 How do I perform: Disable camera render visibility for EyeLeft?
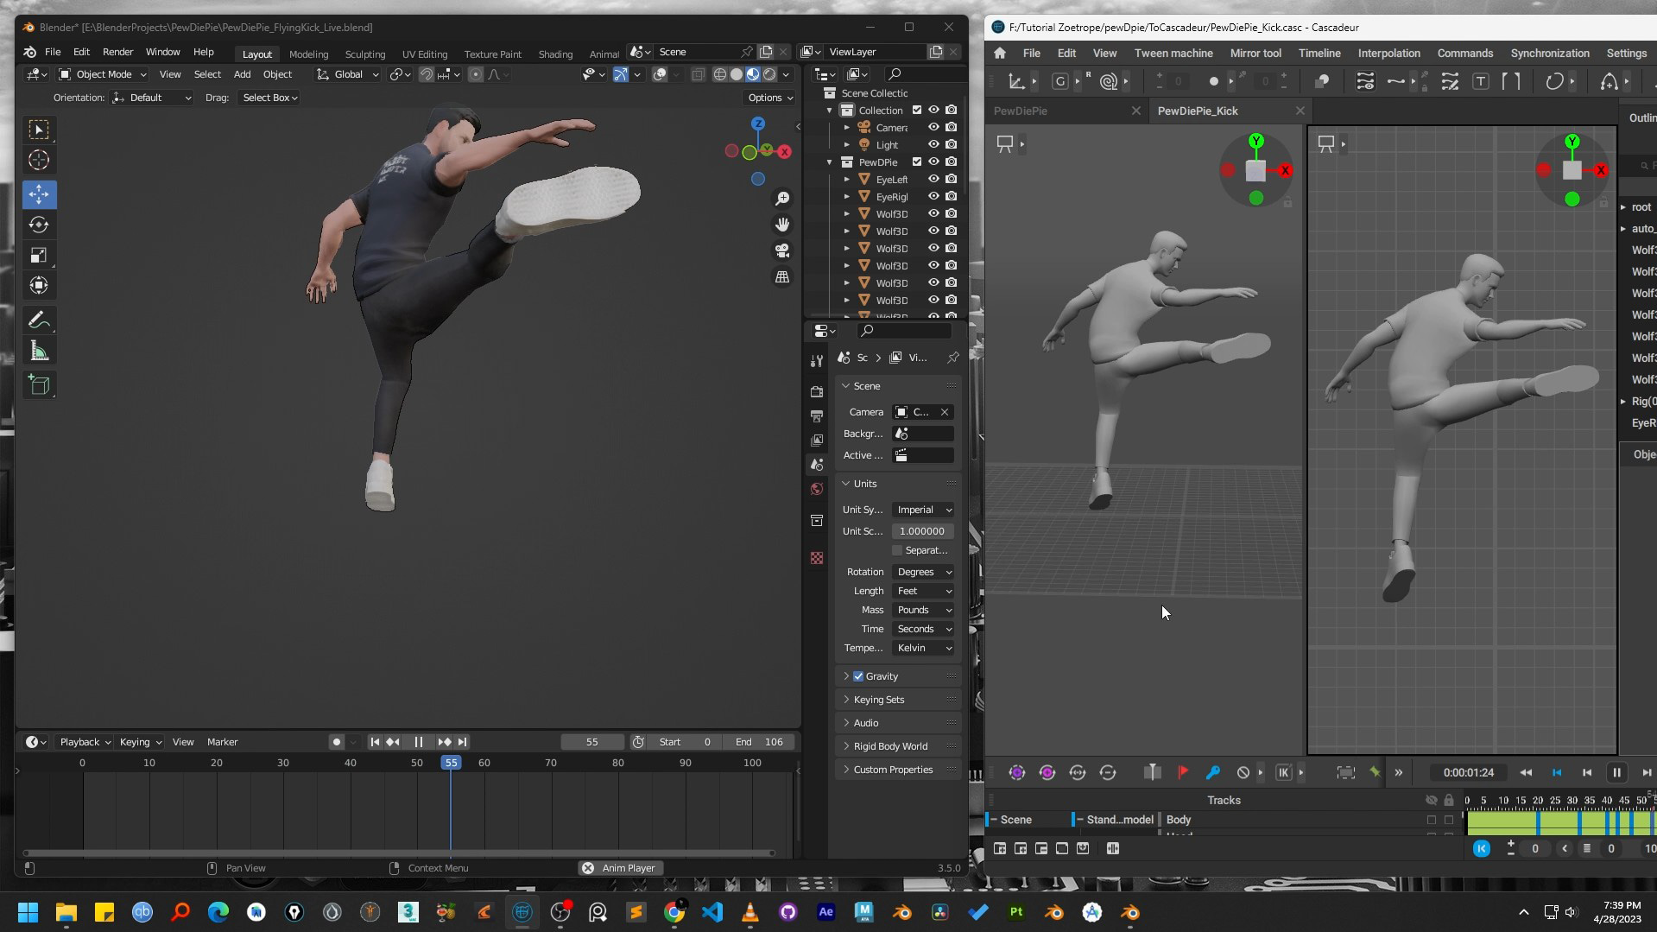[x=951, y=179]
